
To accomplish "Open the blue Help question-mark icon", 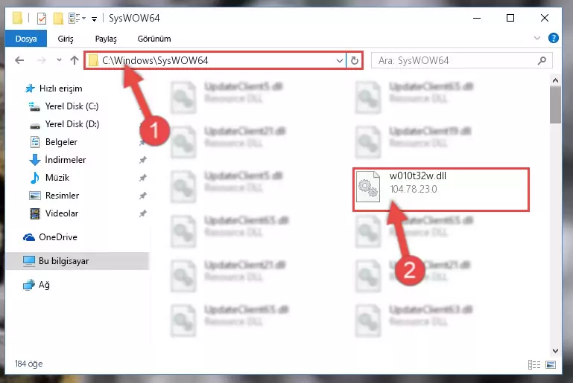I will pyautogui.click(x=554, y=38).
